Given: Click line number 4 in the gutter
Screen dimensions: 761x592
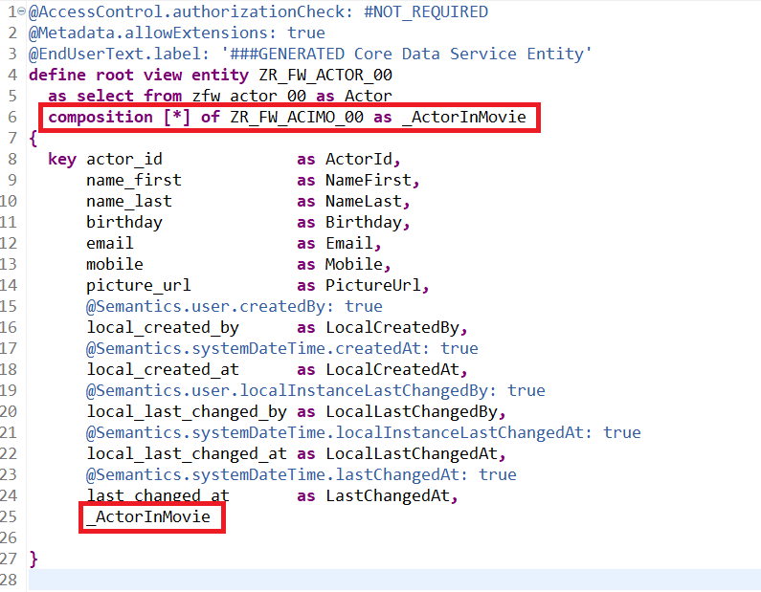Looking at the screenshot, I should (x=12, y=75).
